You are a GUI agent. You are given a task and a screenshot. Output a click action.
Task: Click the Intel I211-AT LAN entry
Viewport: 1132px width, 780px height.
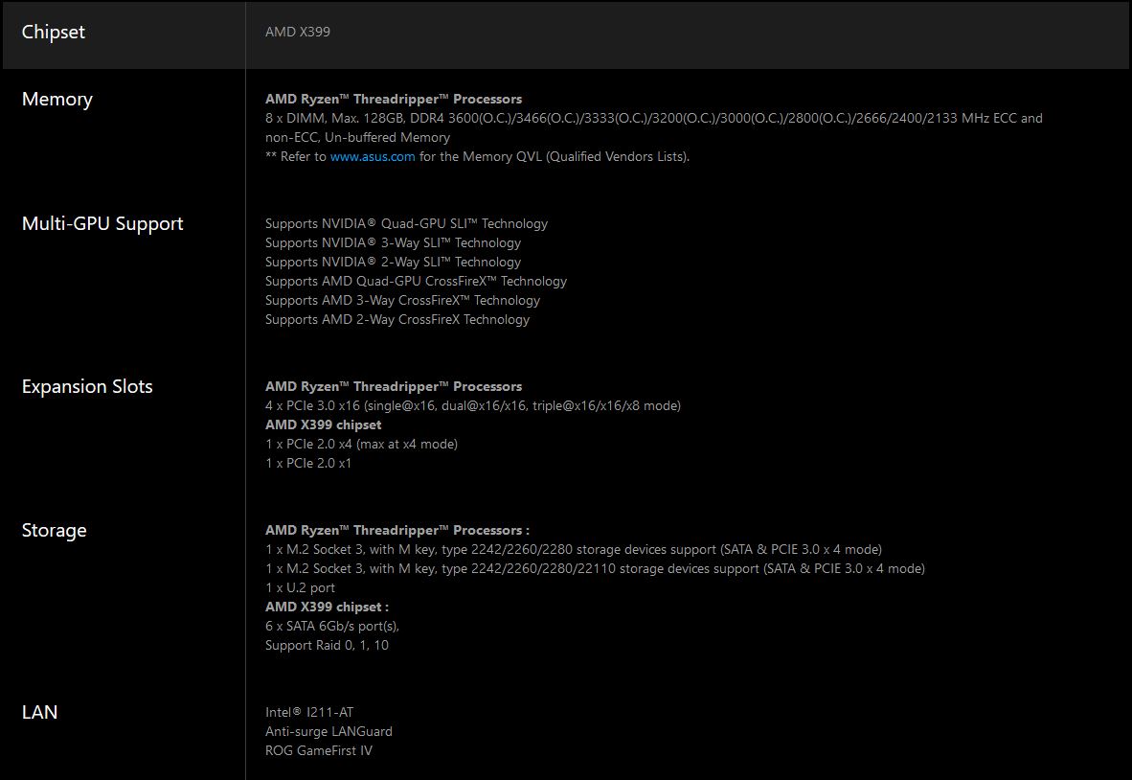[x=309, y=712]
